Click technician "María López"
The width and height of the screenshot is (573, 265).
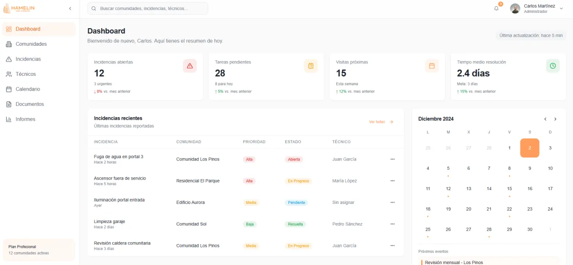(x=345, y=181)
